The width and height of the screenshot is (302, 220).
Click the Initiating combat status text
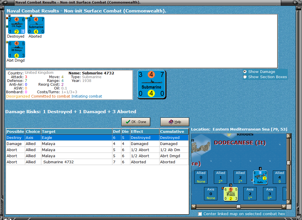(87, 96)
